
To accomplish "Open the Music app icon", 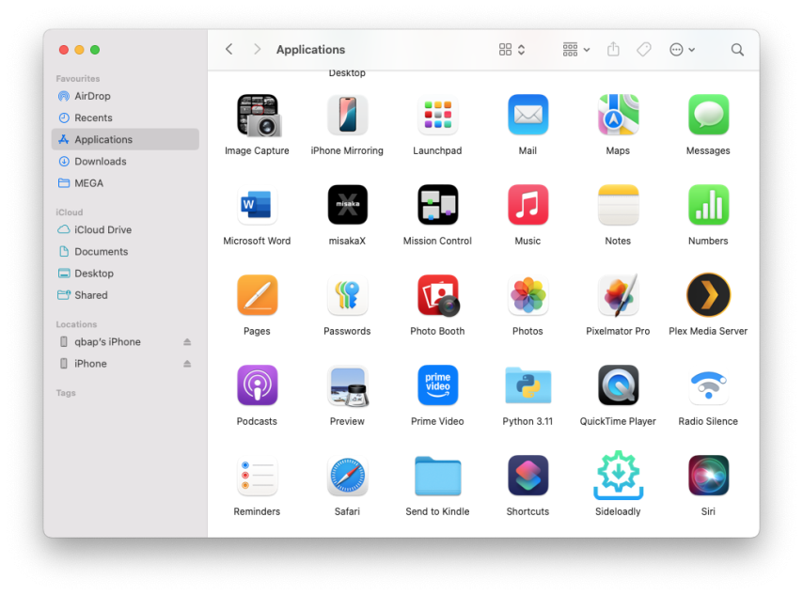I will pyautogui.click(x=527, y=205).
